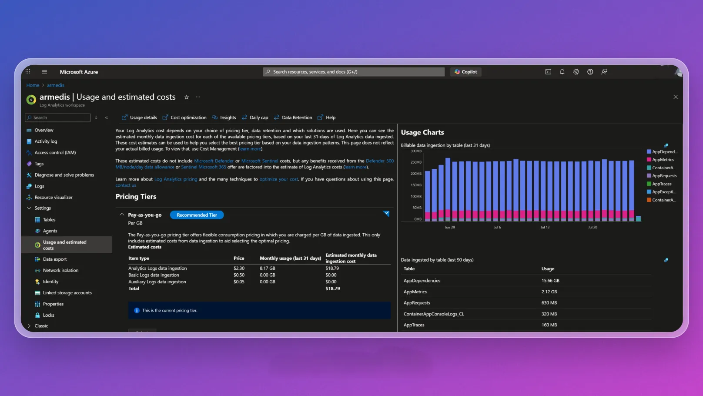
Task: Click the Copilot button
Action: (465, 72)
